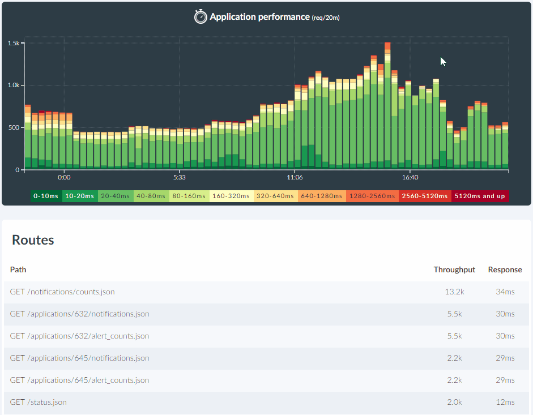Click the Routes heading
This screenshot has width=533, height=415.
coord(33,240)
